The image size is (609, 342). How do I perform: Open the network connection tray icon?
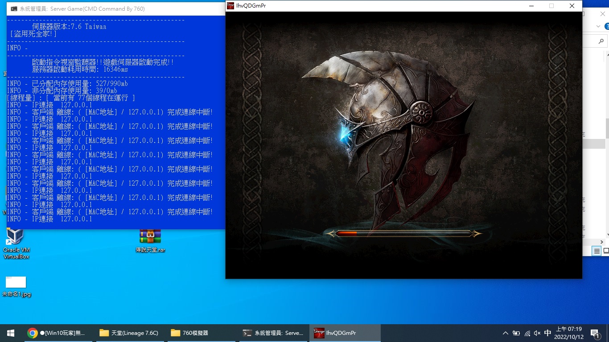tap(527, 333)
